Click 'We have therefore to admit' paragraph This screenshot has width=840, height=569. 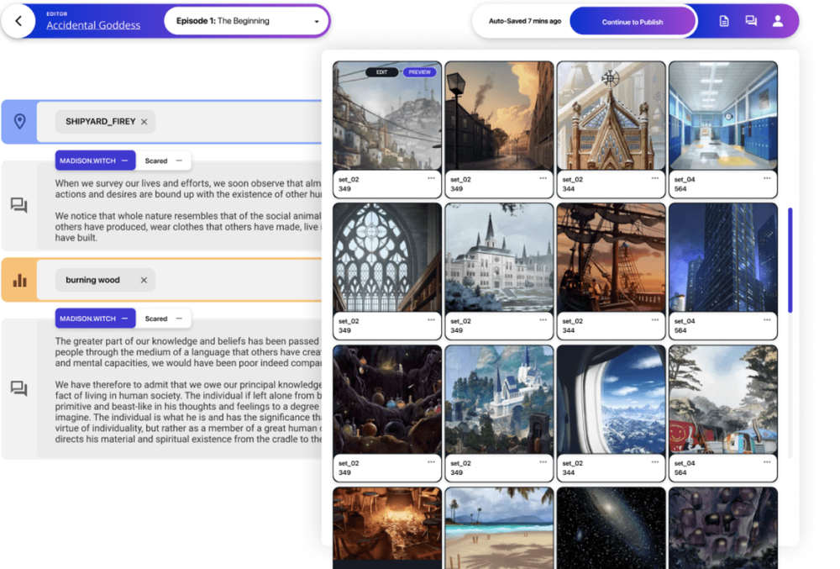(188, 412)
